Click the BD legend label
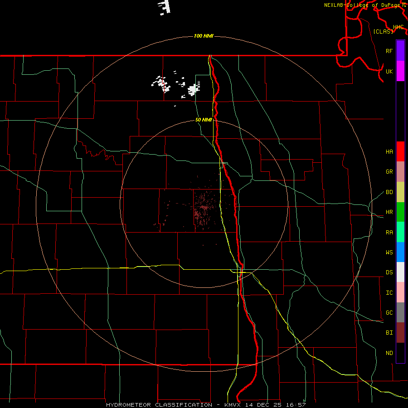Image resolution: width=408 pixels, height=408 pixels. click(389, 192)
